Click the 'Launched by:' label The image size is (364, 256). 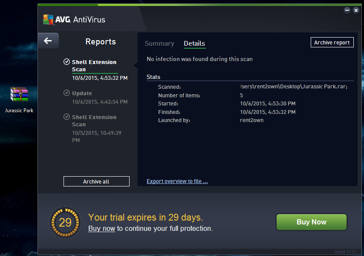[174, 120]
